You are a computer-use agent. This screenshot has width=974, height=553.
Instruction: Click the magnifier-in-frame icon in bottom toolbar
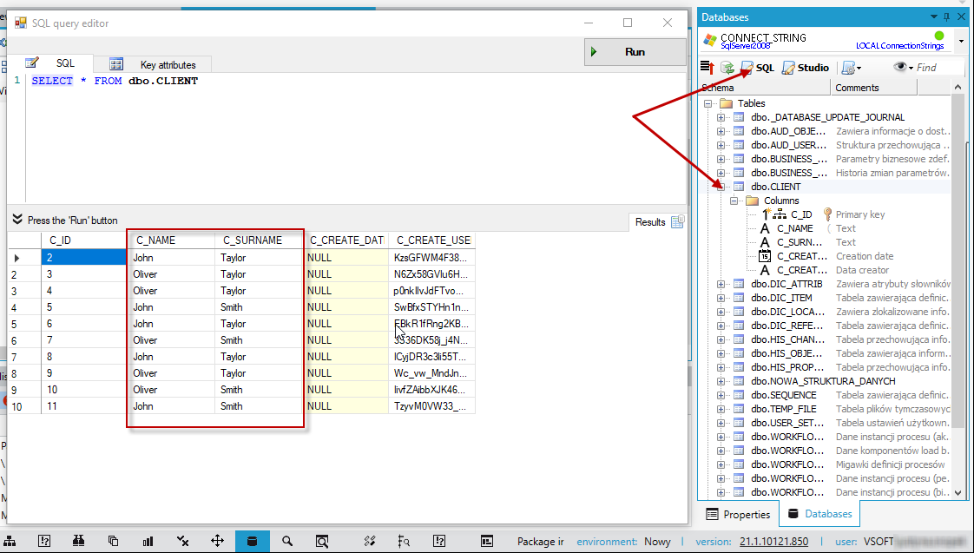322,541
